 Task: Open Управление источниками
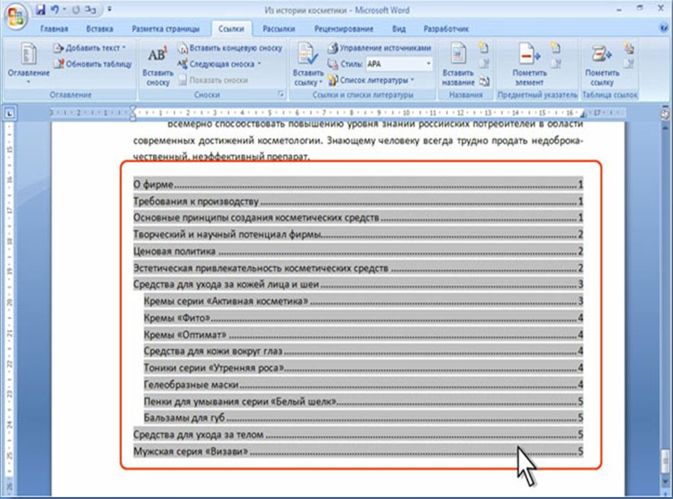click(379, 48)
